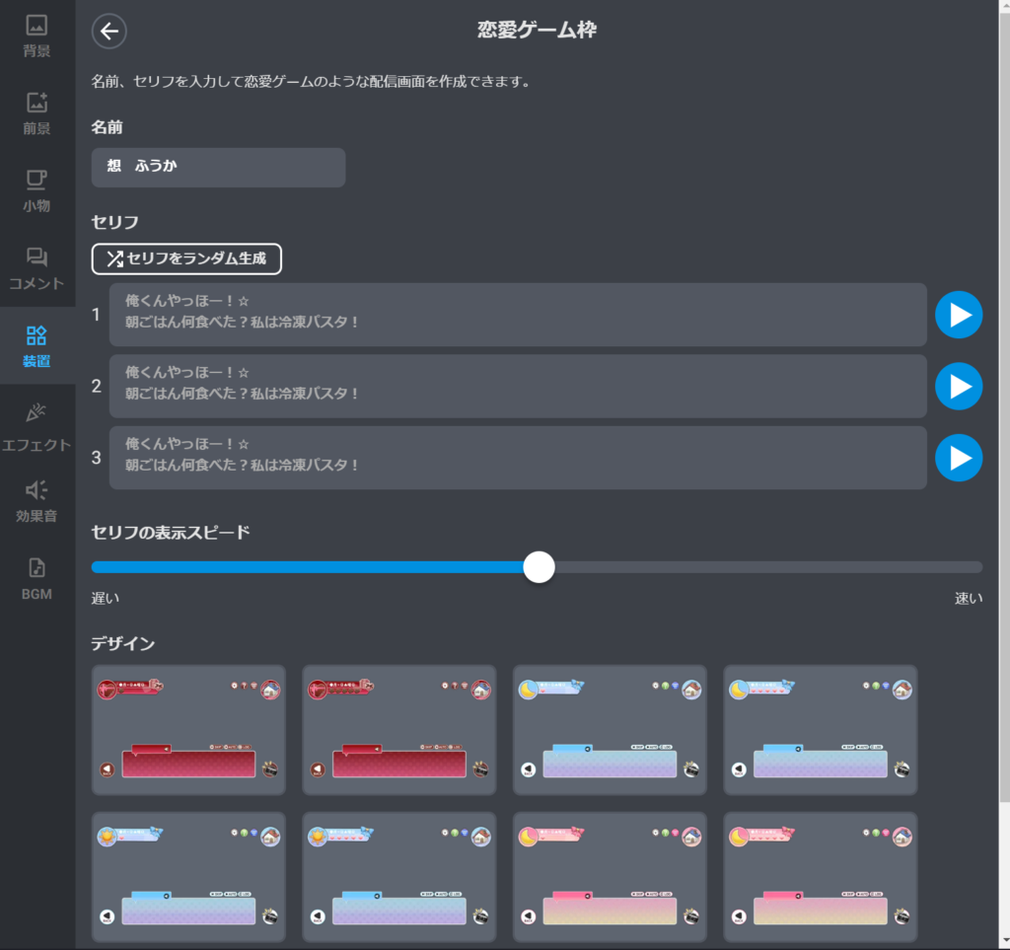The width and height of the screenshot is (1010, 950).
Task: Select the blue moon design, top row third
Action: point(610,730)
